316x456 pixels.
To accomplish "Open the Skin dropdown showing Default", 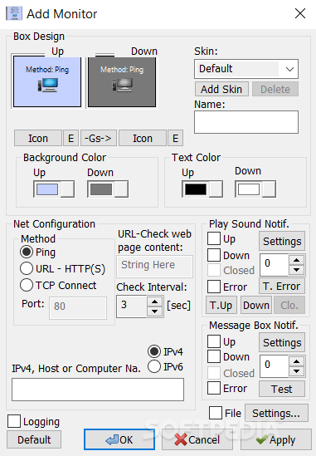I will click(246, 69).
